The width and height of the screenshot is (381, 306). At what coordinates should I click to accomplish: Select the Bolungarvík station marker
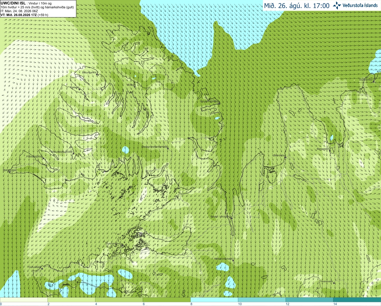point(97,75)
